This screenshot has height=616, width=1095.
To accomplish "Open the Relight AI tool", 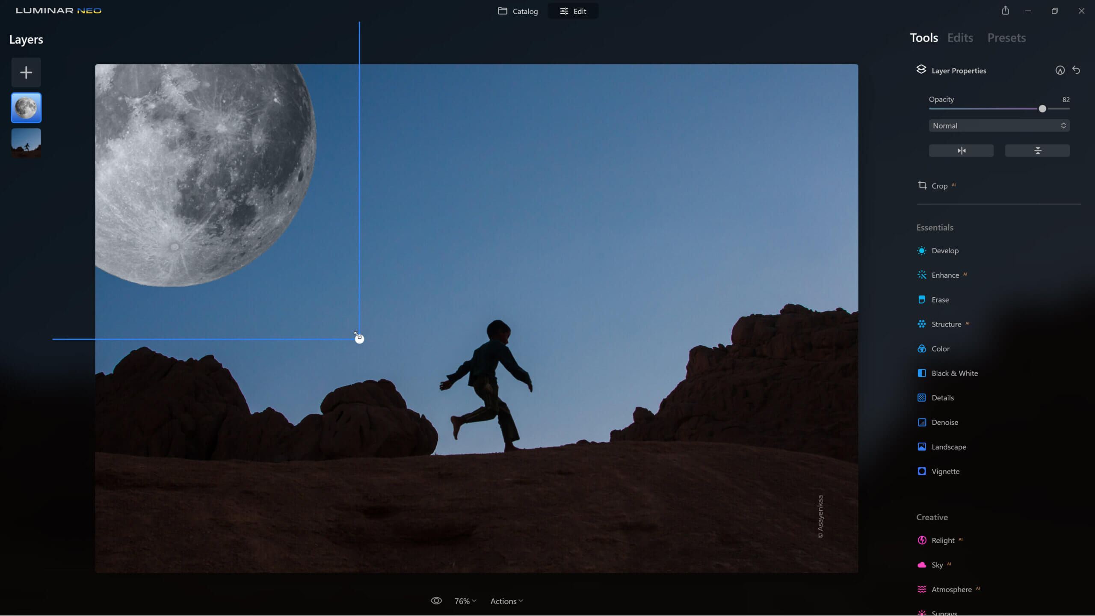I will coord(942,540).
